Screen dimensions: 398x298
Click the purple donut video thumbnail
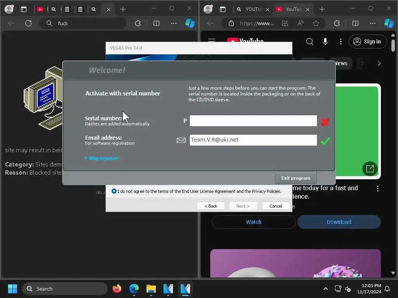(295, 263)
